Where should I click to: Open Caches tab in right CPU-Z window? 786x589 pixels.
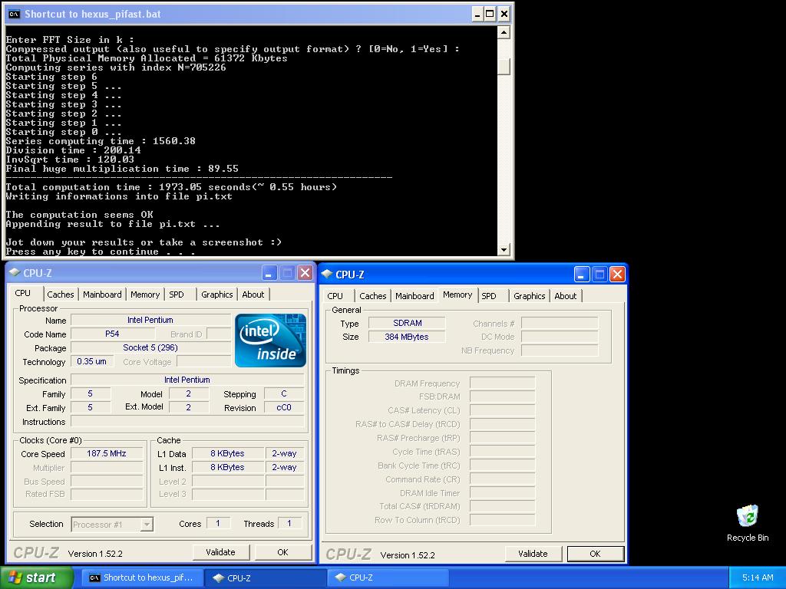pos(373,296)
